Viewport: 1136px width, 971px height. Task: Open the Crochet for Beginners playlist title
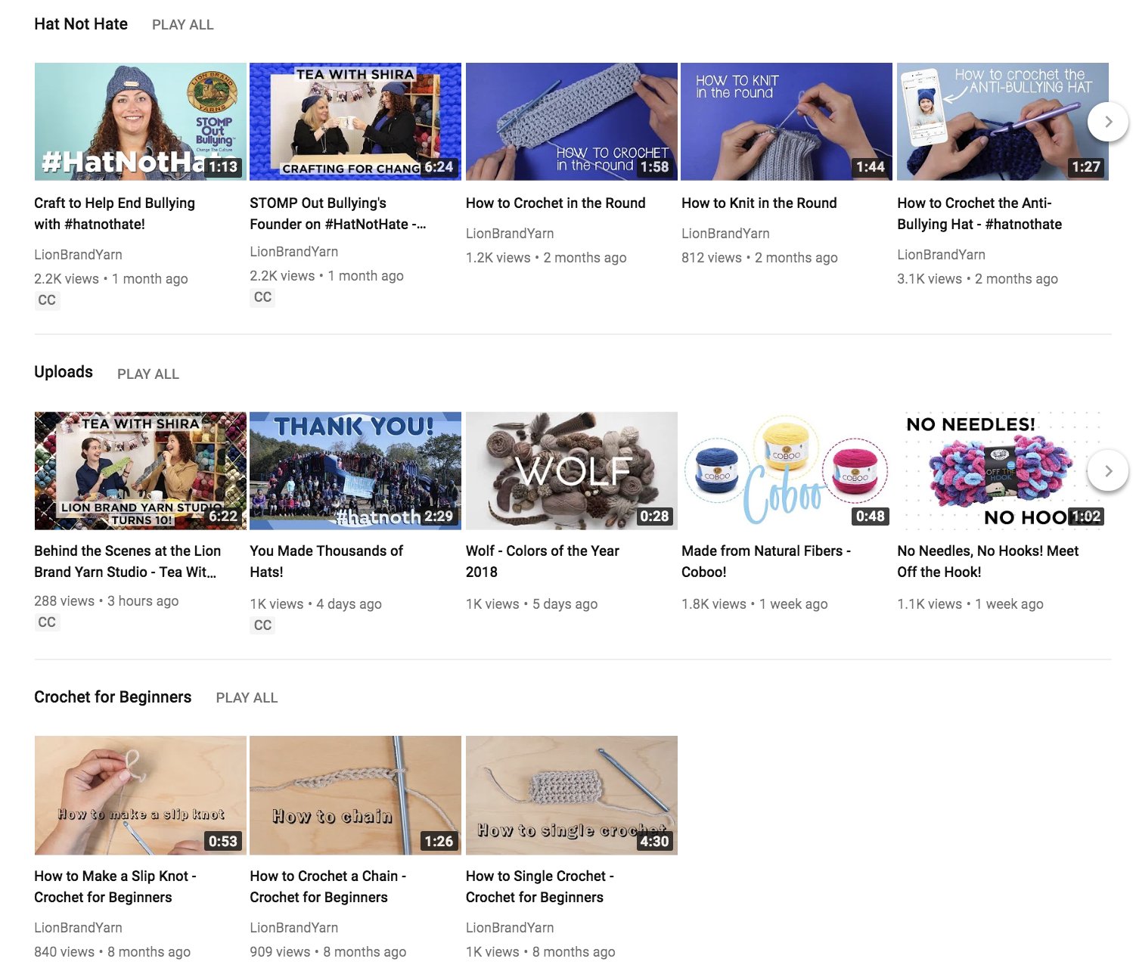pyautogui.click(x=113, y=697)
